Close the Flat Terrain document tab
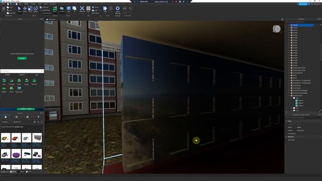Viewport: 322px width, 181px height. coord(57,19)
